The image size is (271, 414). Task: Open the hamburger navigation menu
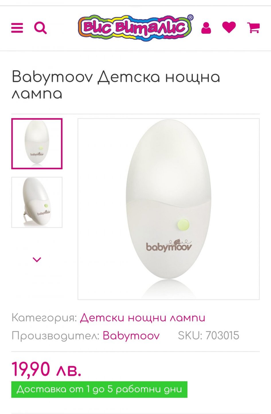click(17, 28)
